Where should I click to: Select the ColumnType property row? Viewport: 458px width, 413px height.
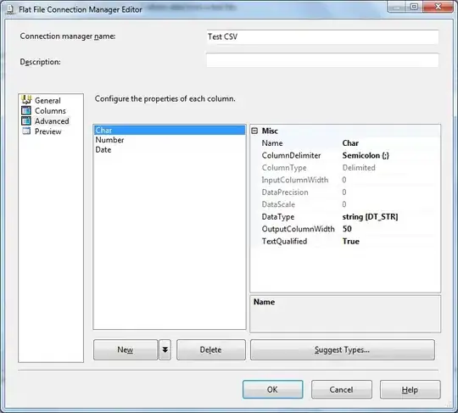(x=345, y=168)
